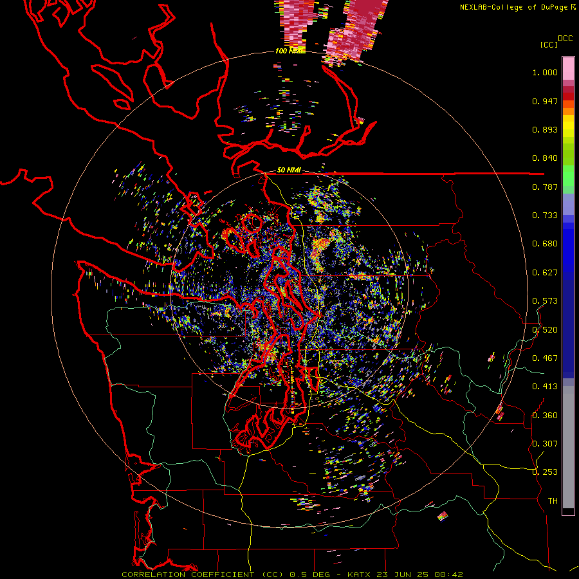The width and height of the screenshot is (579, 579).
Task: Select the 0.573 scale label
Action: pos(545,301)
